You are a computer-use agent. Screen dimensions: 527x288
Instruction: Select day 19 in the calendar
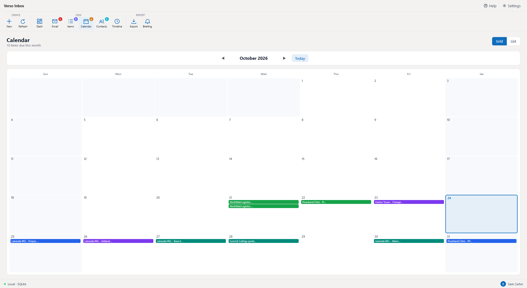point(118,214)
